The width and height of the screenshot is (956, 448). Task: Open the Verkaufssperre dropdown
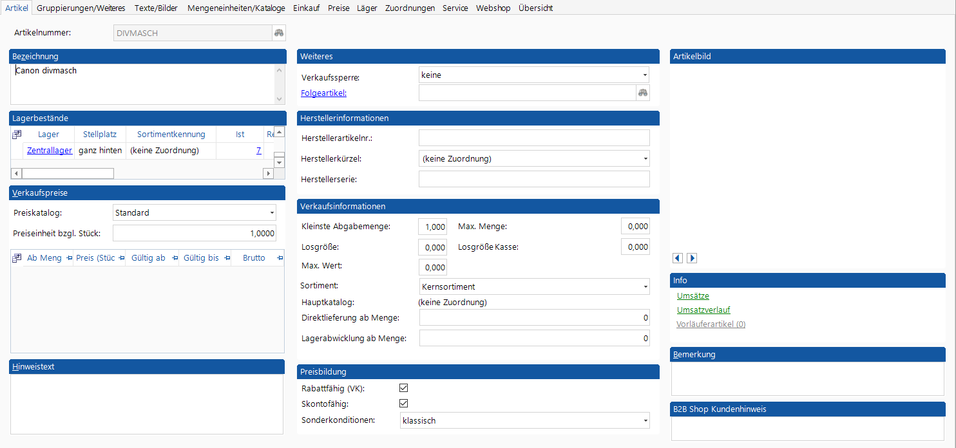click(x=644, y=75)
